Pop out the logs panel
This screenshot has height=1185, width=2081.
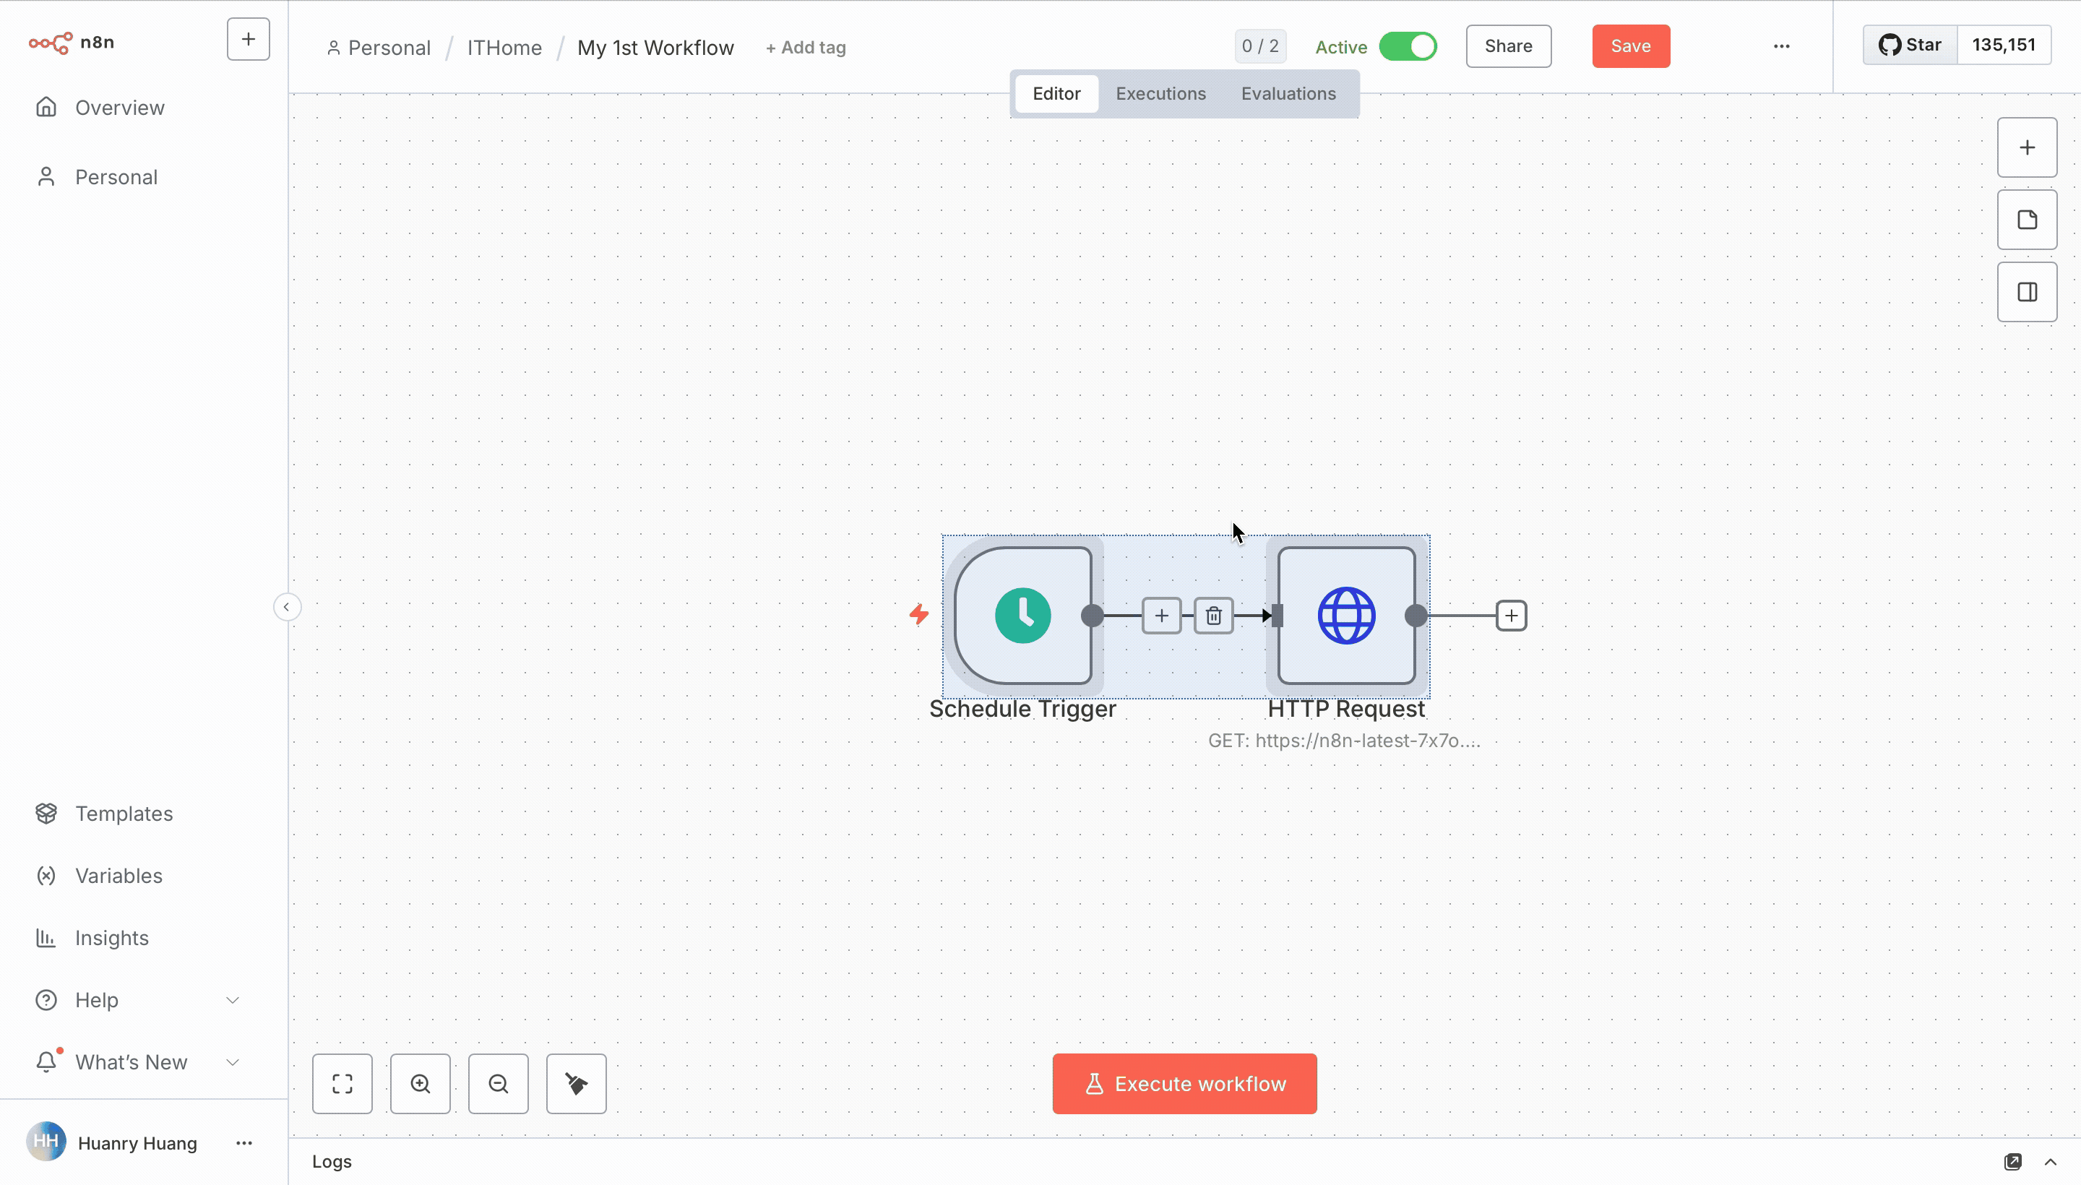[x=2012, y=1161]
